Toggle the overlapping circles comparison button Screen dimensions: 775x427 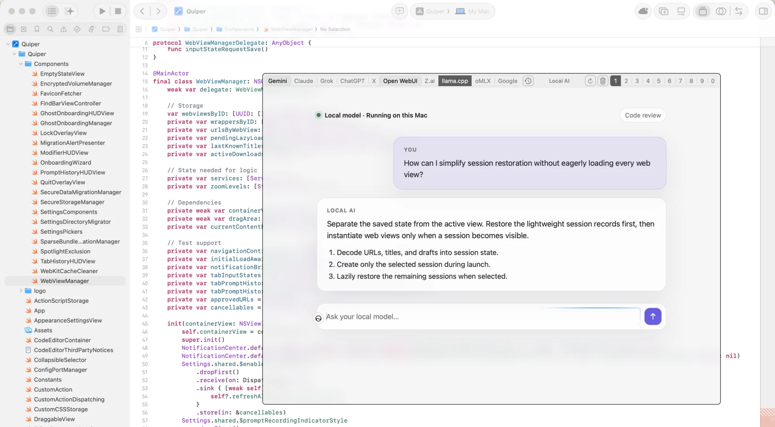721,11
